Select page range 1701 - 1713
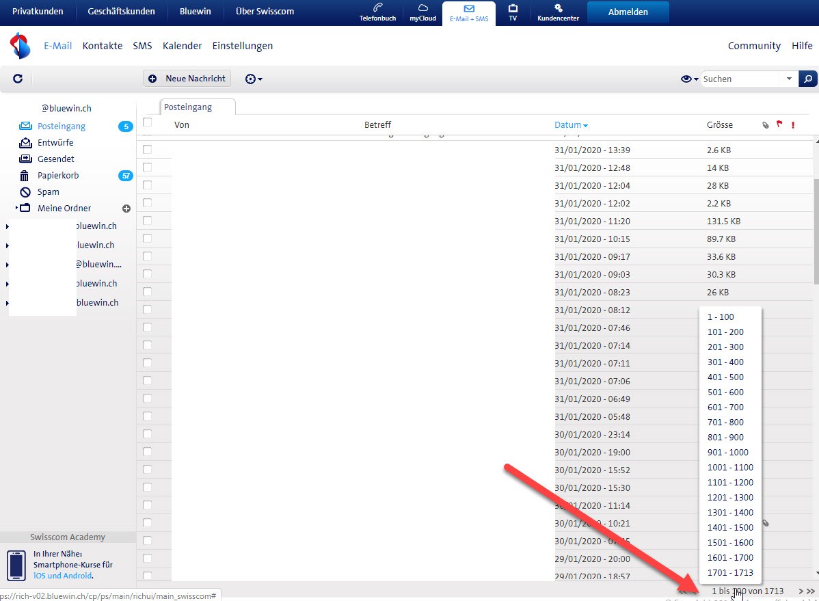 (729, 572)
